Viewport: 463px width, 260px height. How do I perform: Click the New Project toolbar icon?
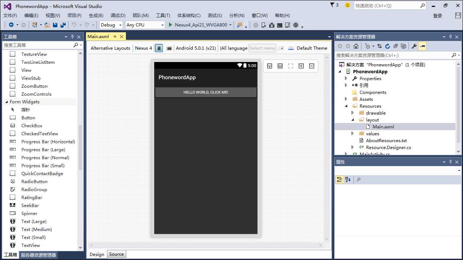(x=34, y=25)
